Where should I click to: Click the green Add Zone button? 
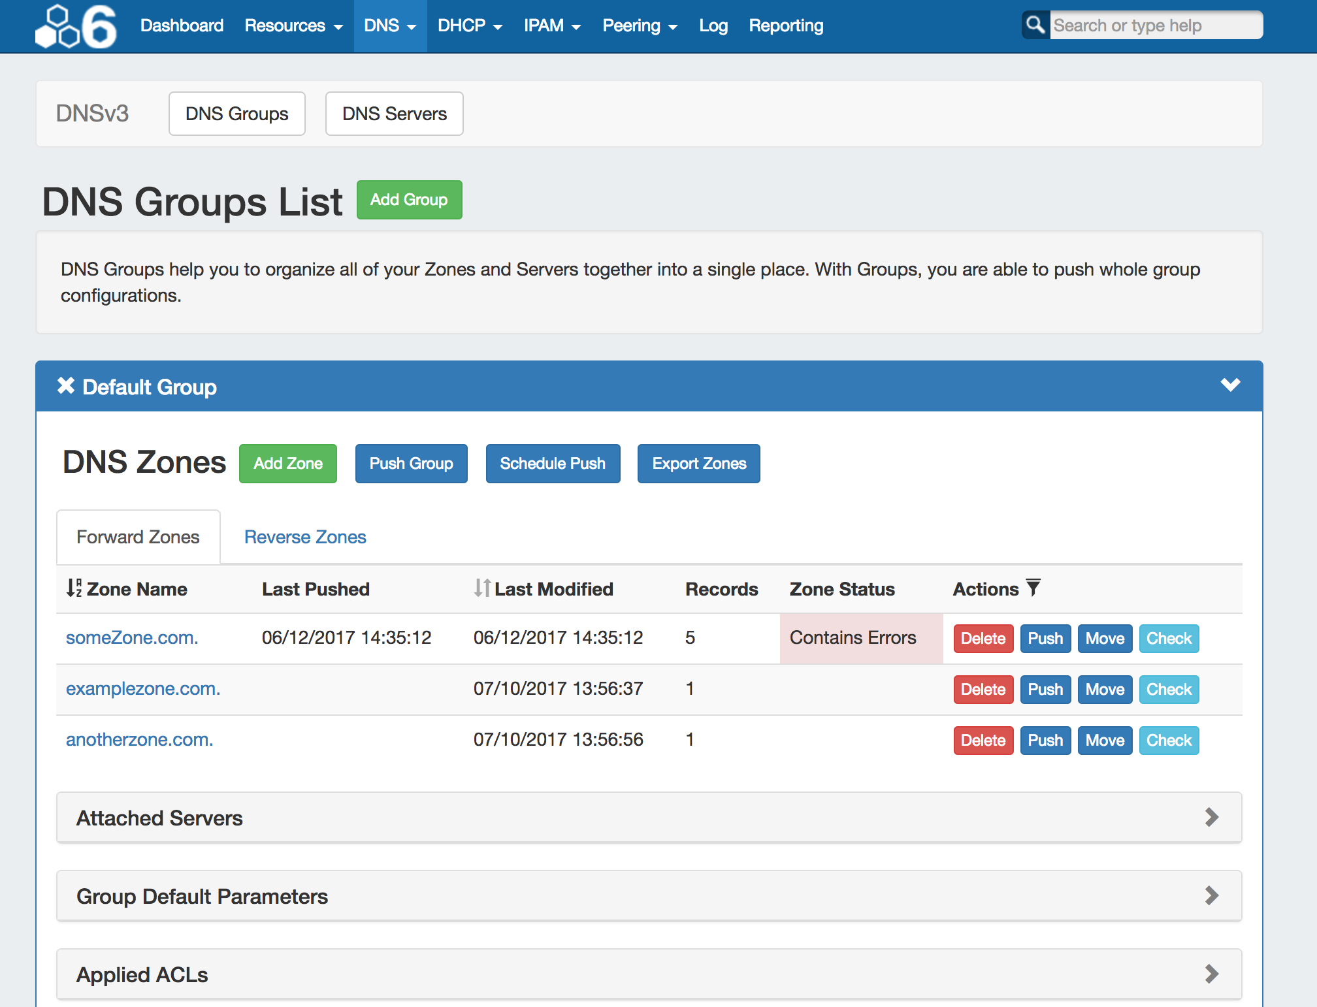pos(287,464)
